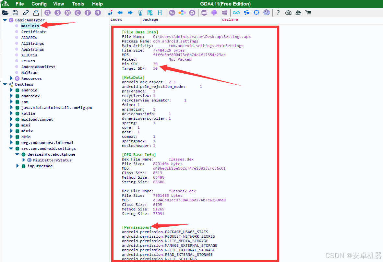Click the blue dotted circle icon
This screenshot has width=383, height=262.
pyautogui.click(x=256, y=13)
